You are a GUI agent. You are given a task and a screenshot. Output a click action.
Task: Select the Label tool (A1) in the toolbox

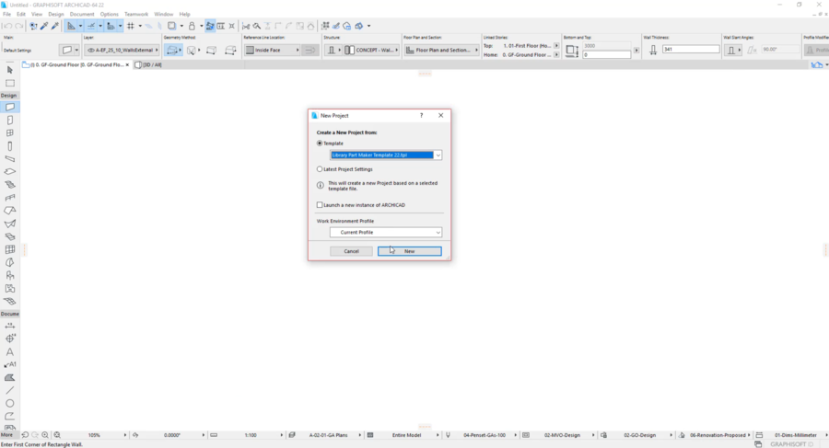(x=9, y=364)
